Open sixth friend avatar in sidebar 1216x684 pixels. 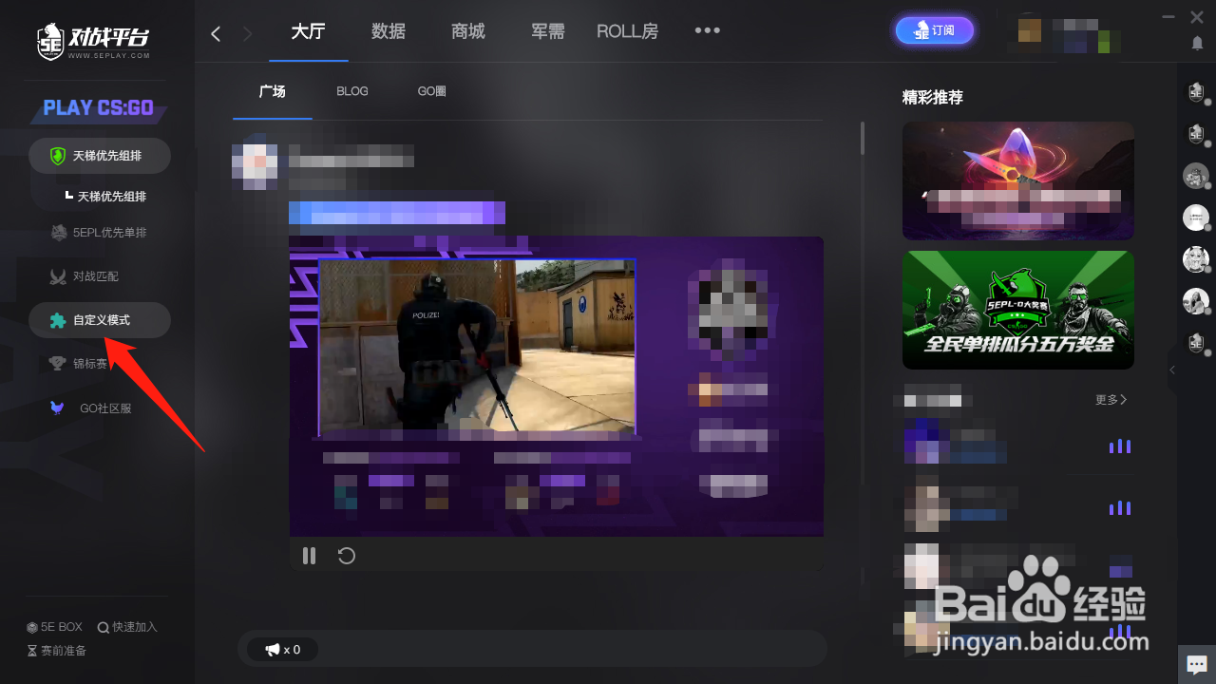[1196, 301]
